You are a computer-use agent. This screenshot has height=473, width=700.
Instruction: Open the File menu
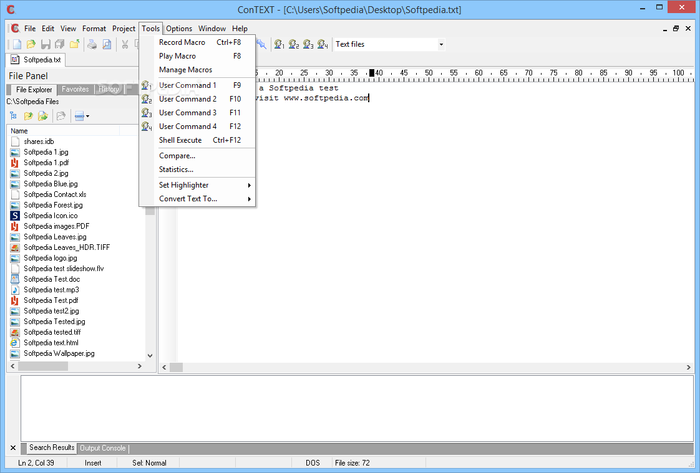(30, 29)
